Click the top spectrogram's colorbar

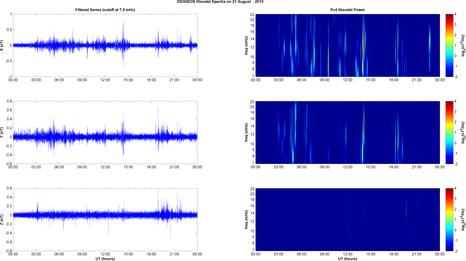pyautogui.click(x=449, y=45)
